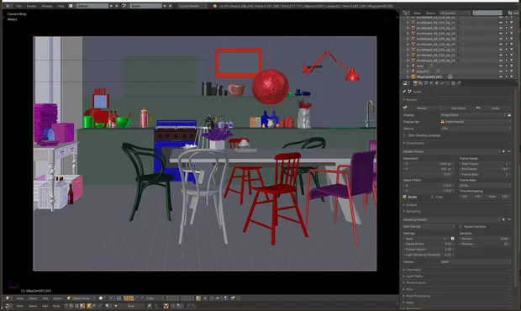This screenshot has height=311, width=521.
Task: Click the Audio mixdown button
Action: [x=494, y=108]
